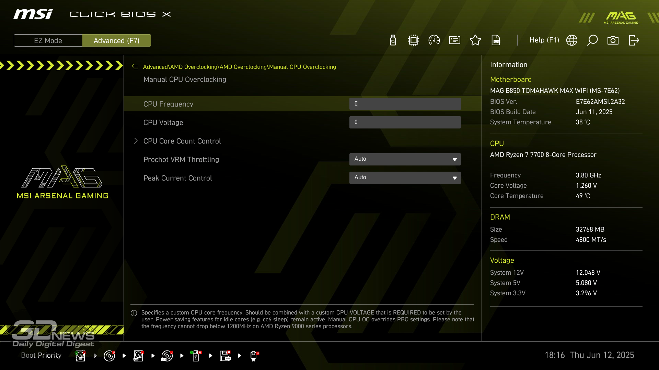The width and height of the screenshot is (659, 370).
Task: Click the CPU Frequency row label
Action: 168,104
